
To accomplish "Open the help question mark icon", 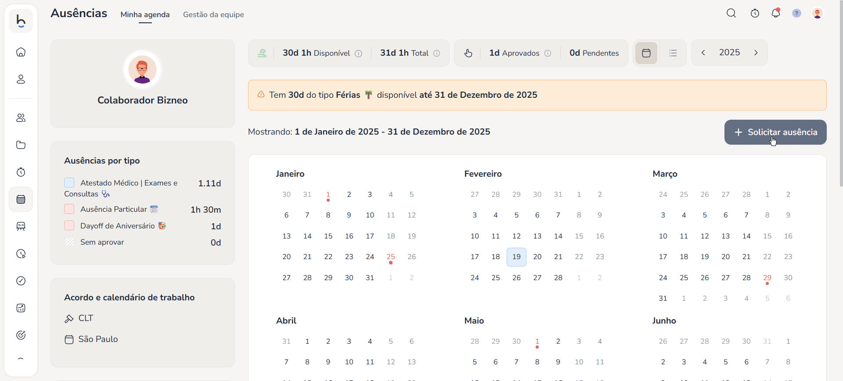I will [x=796, y=14].
